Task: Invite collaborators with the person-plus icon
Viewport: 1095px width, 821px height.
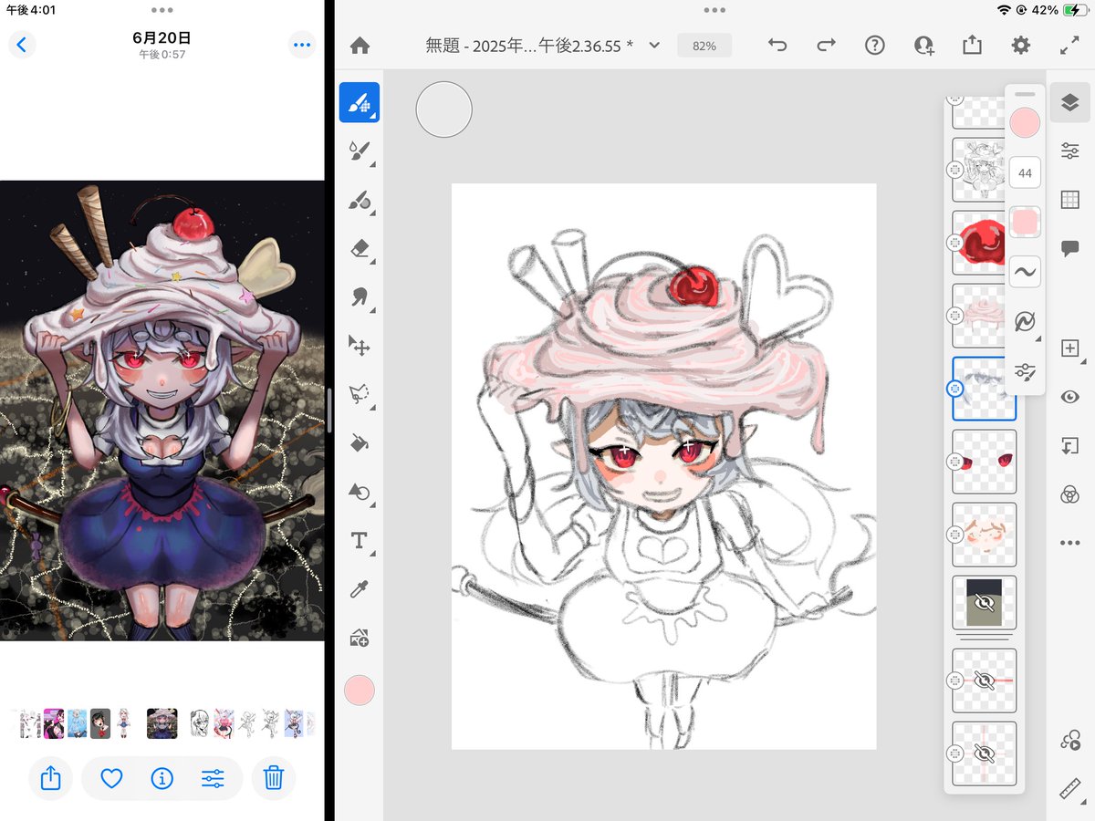Action: point(923,46)
